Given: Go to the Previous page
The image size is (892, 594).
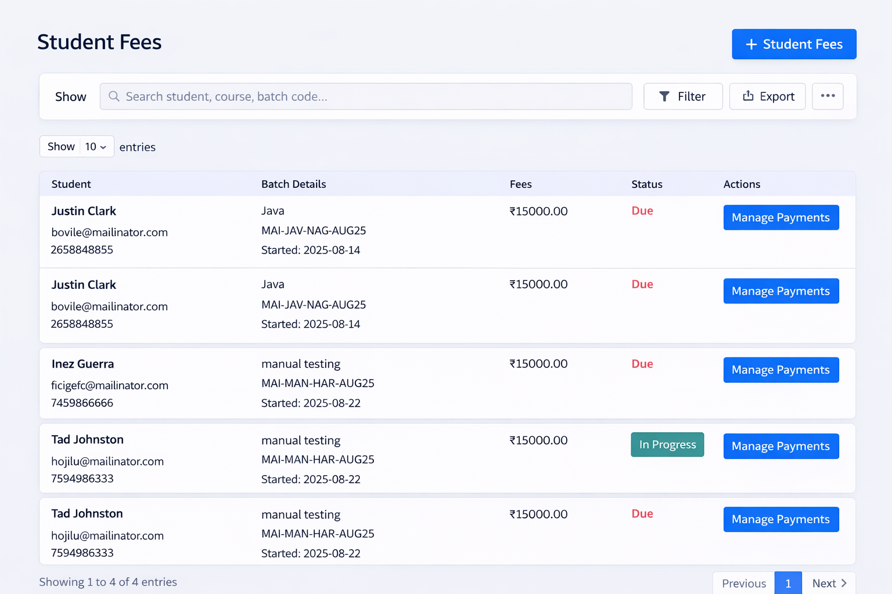Looking at the screenshot, I should pos(743,583).
